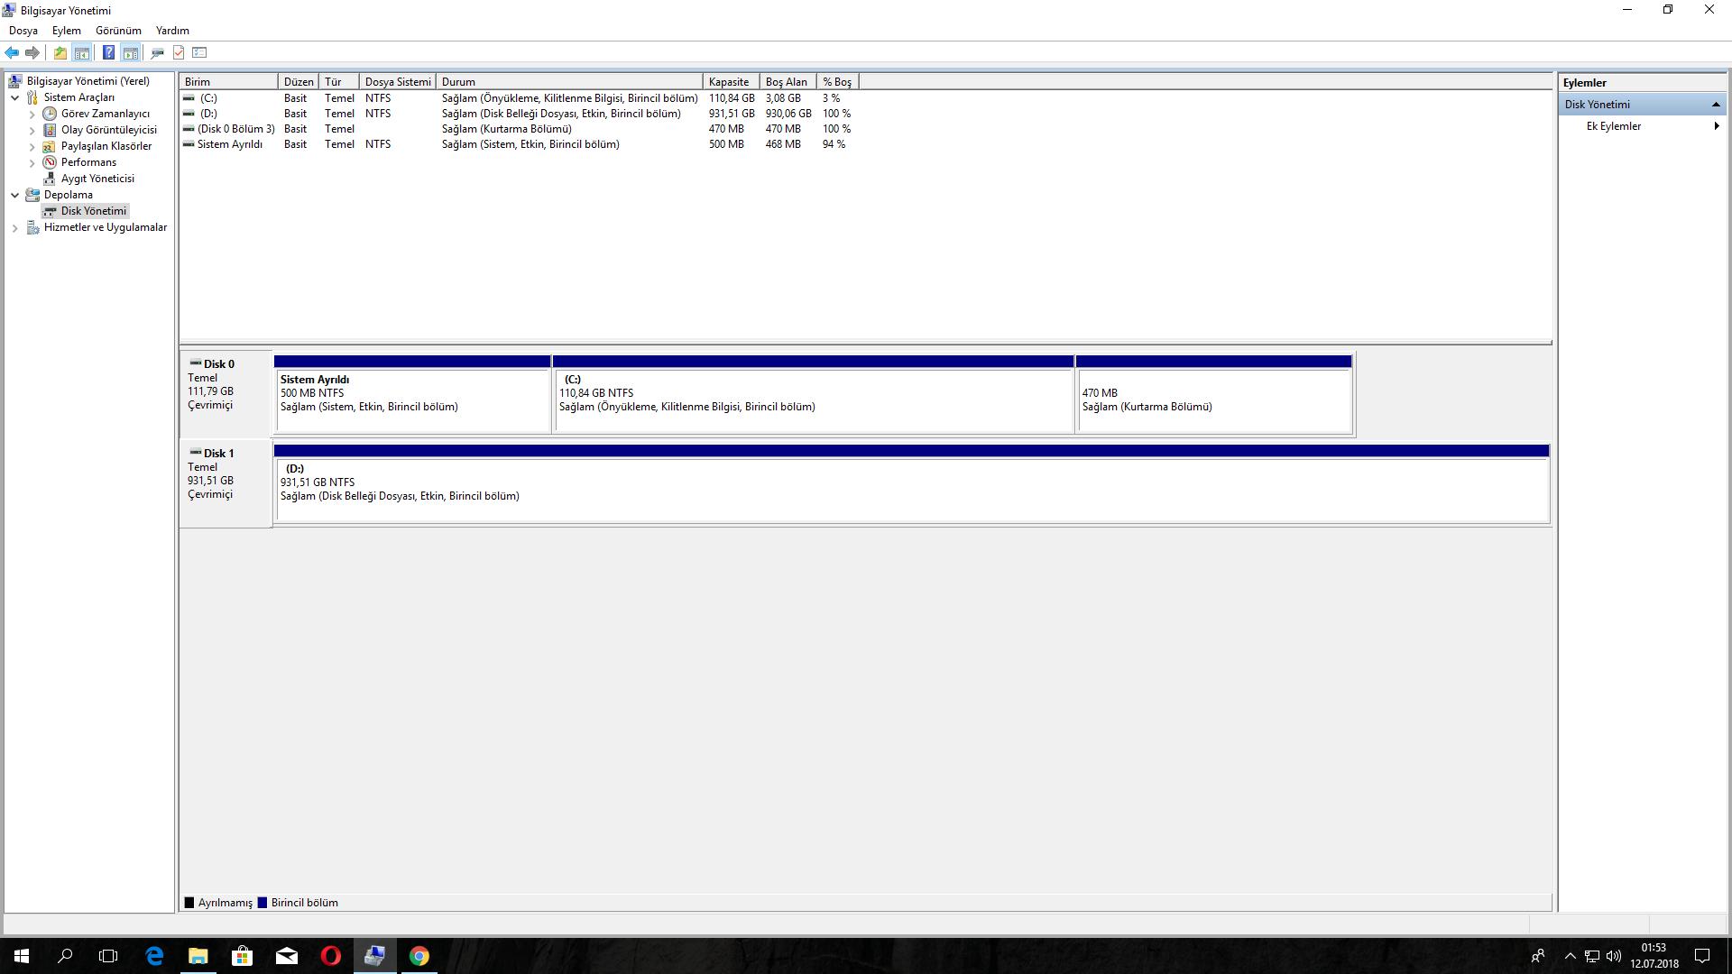This screenshot has width=1732, height=974.
Task: Click the blue Birincil bölüm legend swatch
Action: click(263, 903)
